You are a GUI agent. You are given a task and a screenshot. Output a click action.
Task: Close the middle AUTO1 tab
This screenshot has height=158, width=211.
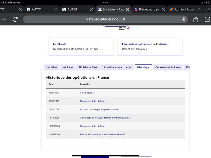click(56, 9)
